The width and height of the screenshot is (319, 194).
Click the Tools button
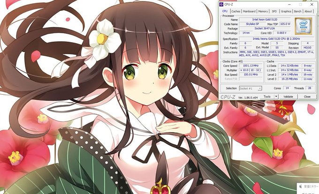[x=267, y=97]
